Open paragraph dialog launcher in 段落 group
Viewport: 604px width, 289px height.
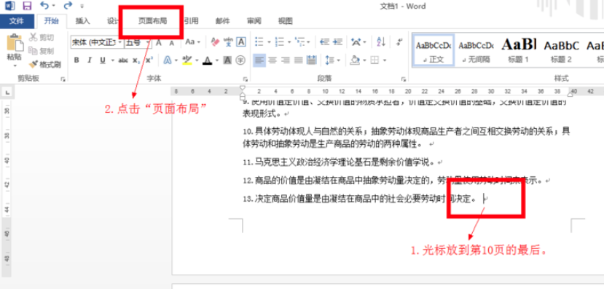click(404, 79)
